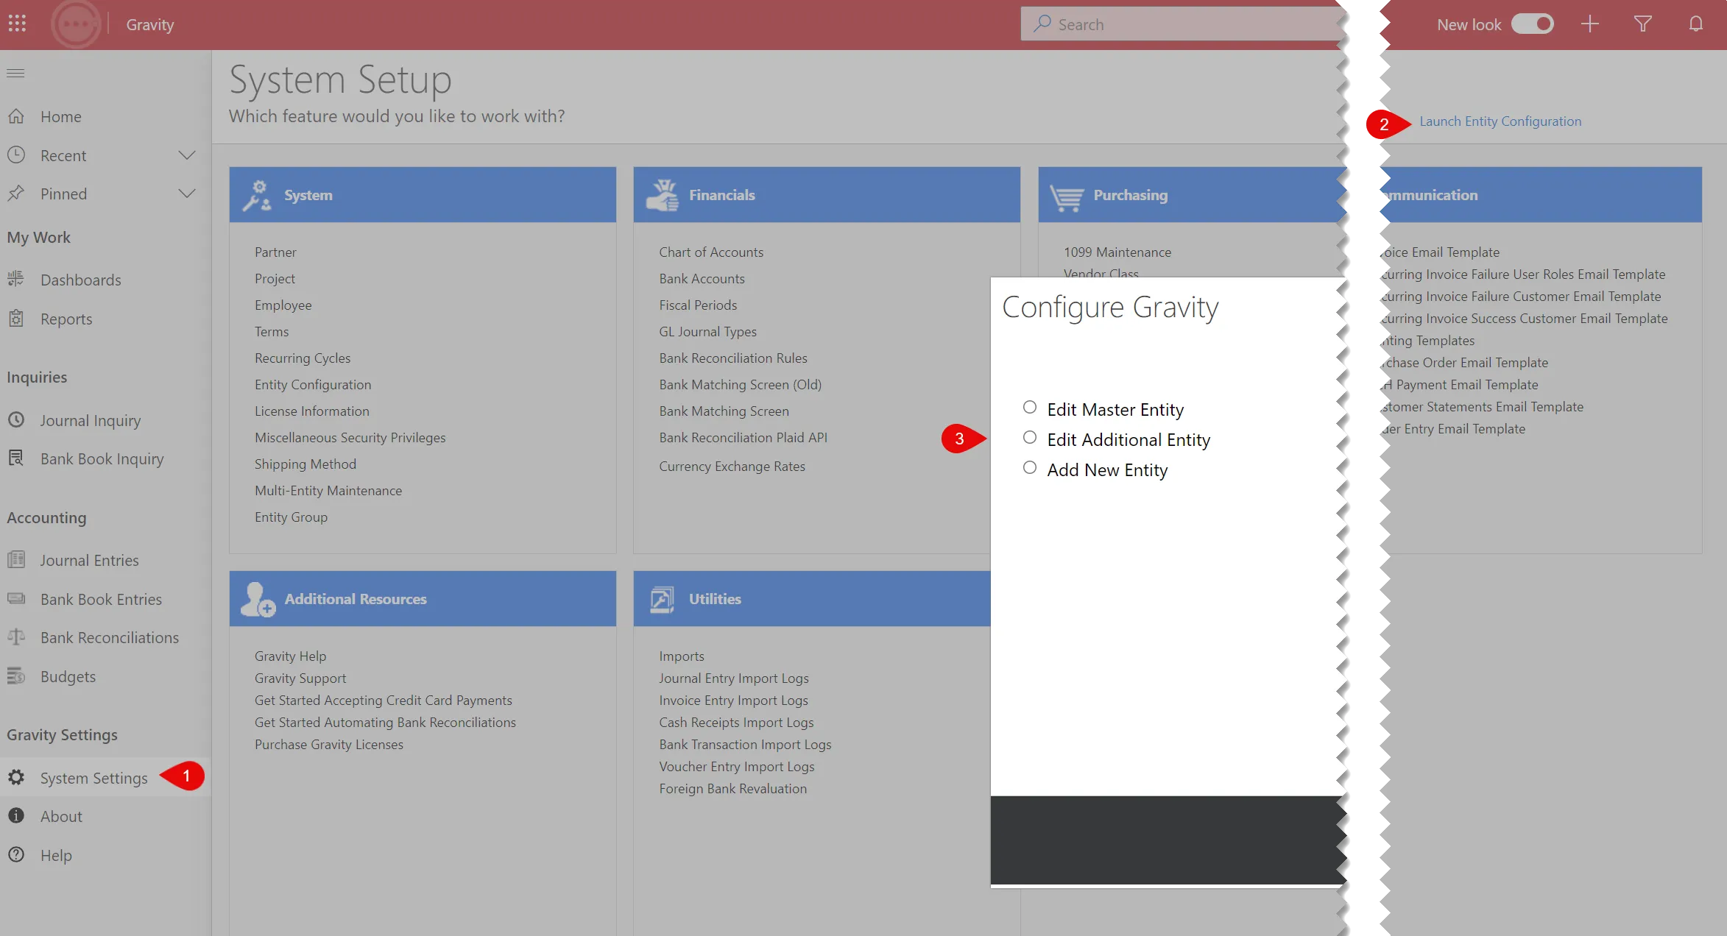Screen dimensions: 1727x936
Task: Toggle the New look switch
Action: click(1533, 24)
